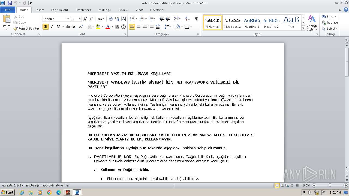
Task: Click the character count in status bar
Action: [36, 185]
